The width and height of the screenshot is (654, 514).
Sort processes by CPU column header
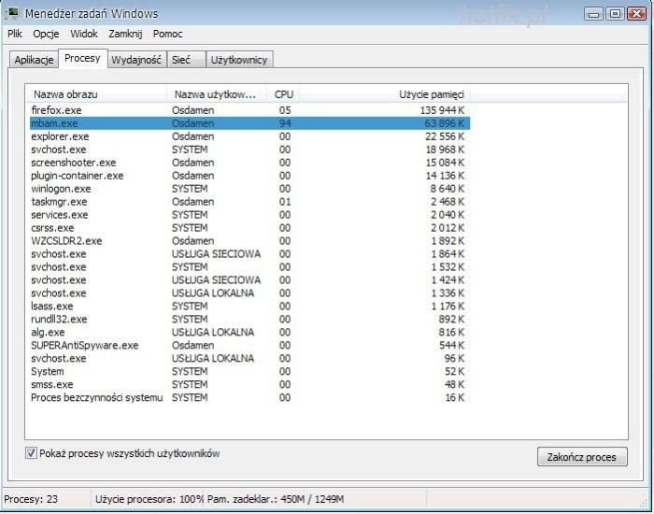click(284, 94)
